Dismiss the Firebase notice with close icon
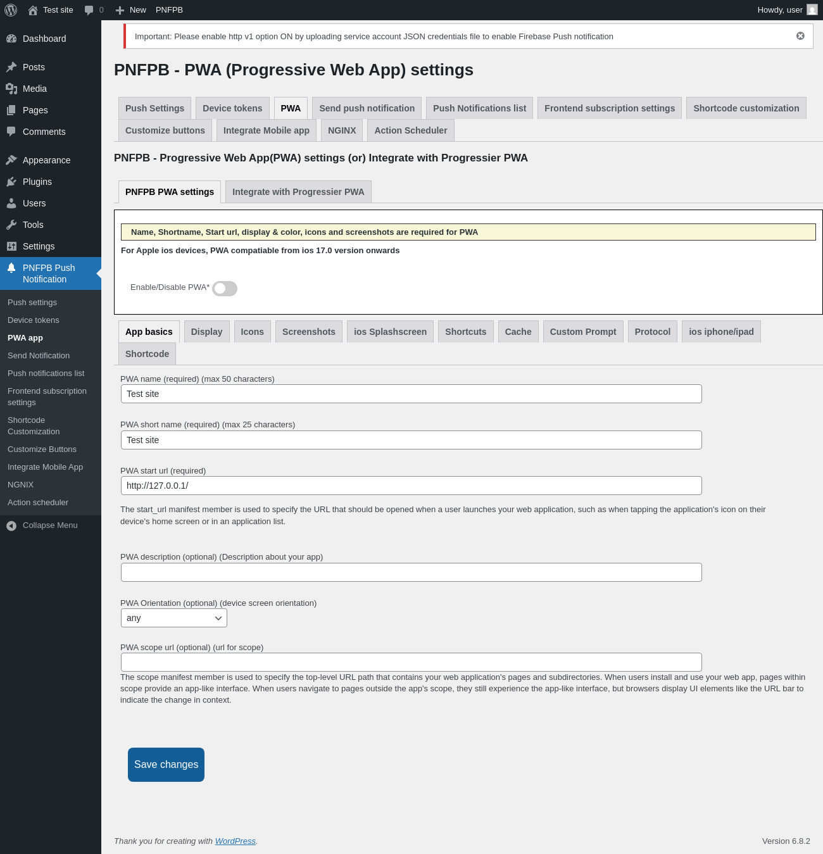823x854 pixels. tap(800, 36)
